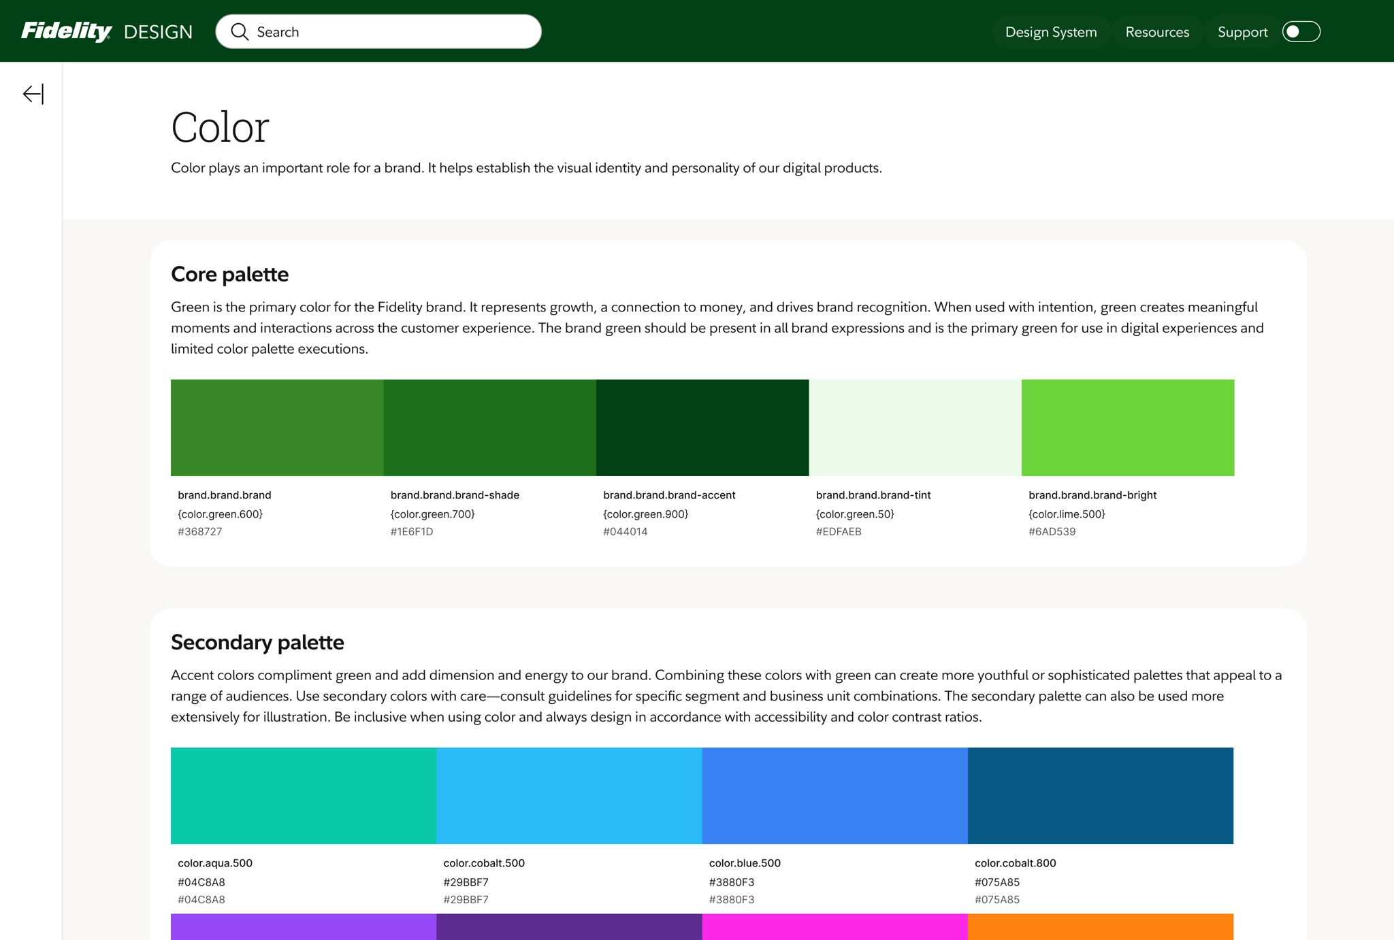Select the brand-bright lime swatch

point(1127,427)
